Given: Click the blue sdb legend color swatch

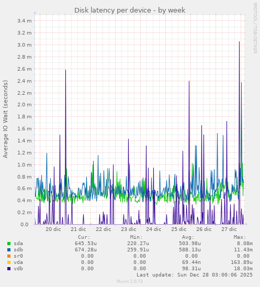Looking at the screenshot, I should coord(9,250).
